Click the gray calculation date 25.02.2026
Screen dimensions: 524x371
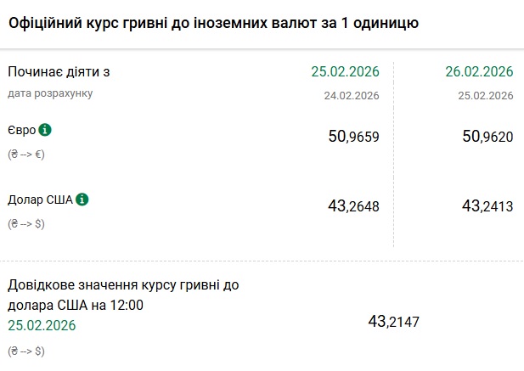tap(486, 95)
